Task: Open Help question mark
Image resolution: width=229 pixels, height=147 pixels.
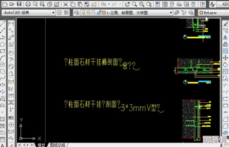Action: (x=202, y=4)
